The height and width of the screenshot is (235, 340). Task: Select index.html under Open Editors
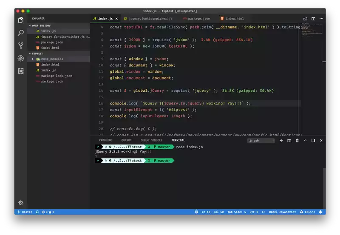[59, 48]
